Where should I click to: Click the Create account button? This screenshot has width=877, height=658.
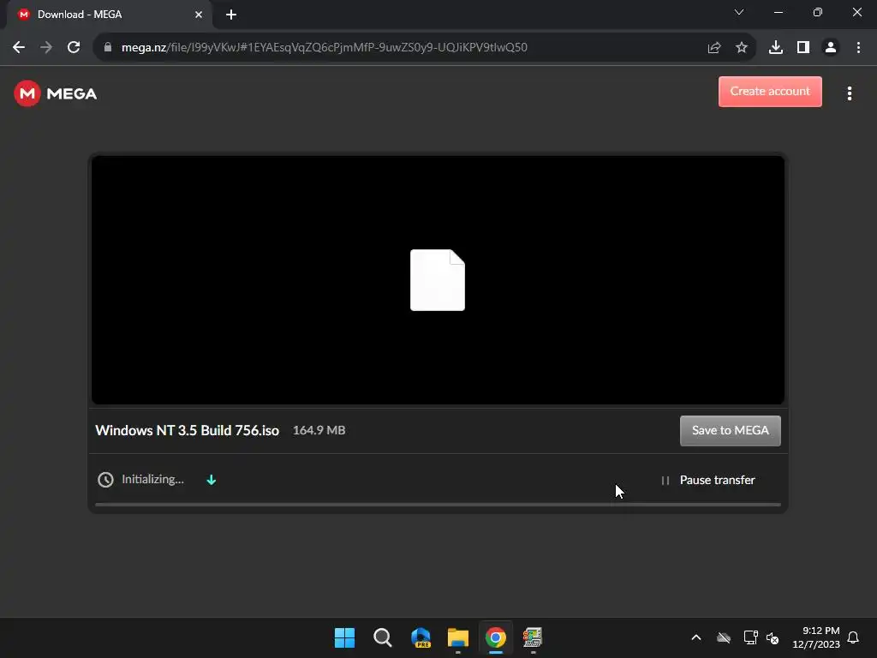tap(770, 91)
